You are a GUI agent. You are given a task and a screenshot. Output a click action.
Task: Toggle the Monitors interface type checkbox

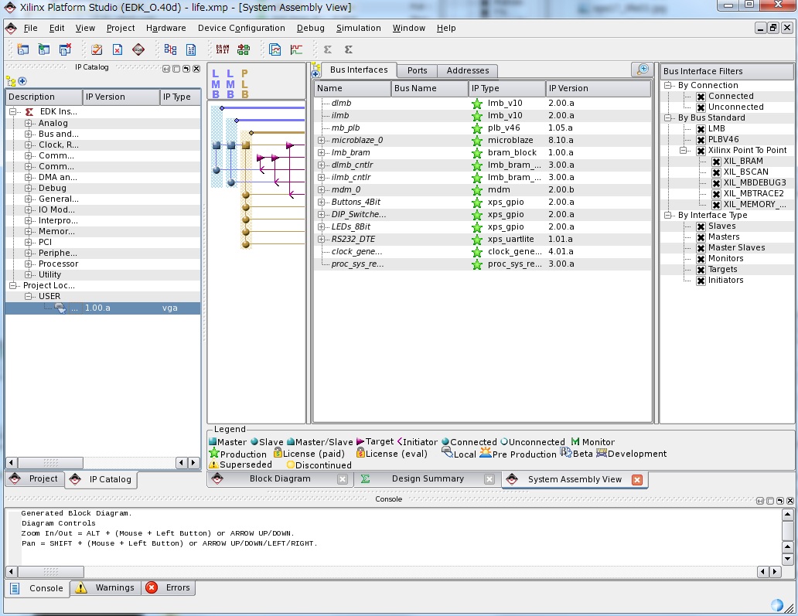701,259
